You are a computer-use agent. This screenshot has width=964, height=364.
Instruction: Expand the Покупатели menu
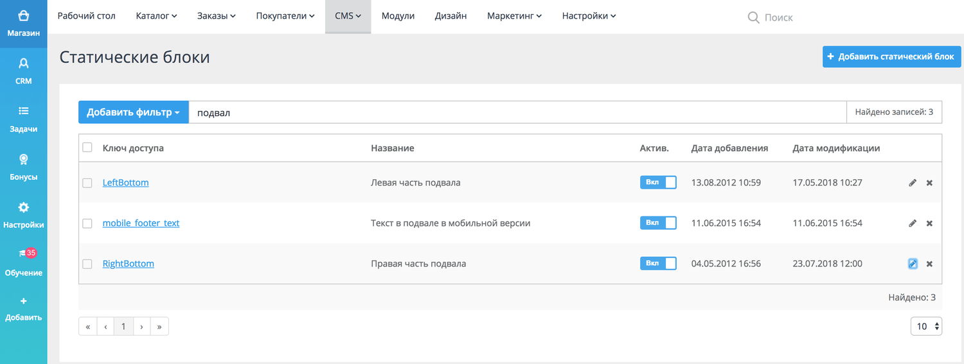tap(285, 16)
